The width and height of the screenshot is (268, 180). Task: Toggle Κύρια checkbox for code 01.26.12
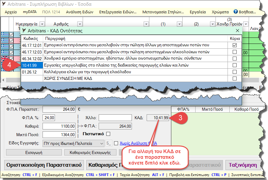235,72
